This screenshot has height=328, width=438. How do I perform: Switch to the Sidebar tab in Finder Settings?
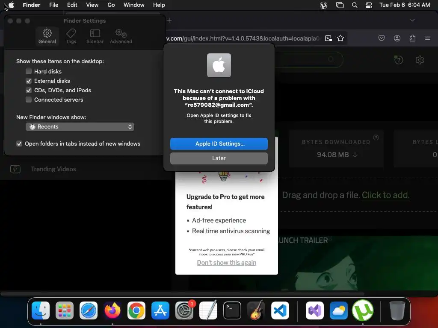[95, 36]
